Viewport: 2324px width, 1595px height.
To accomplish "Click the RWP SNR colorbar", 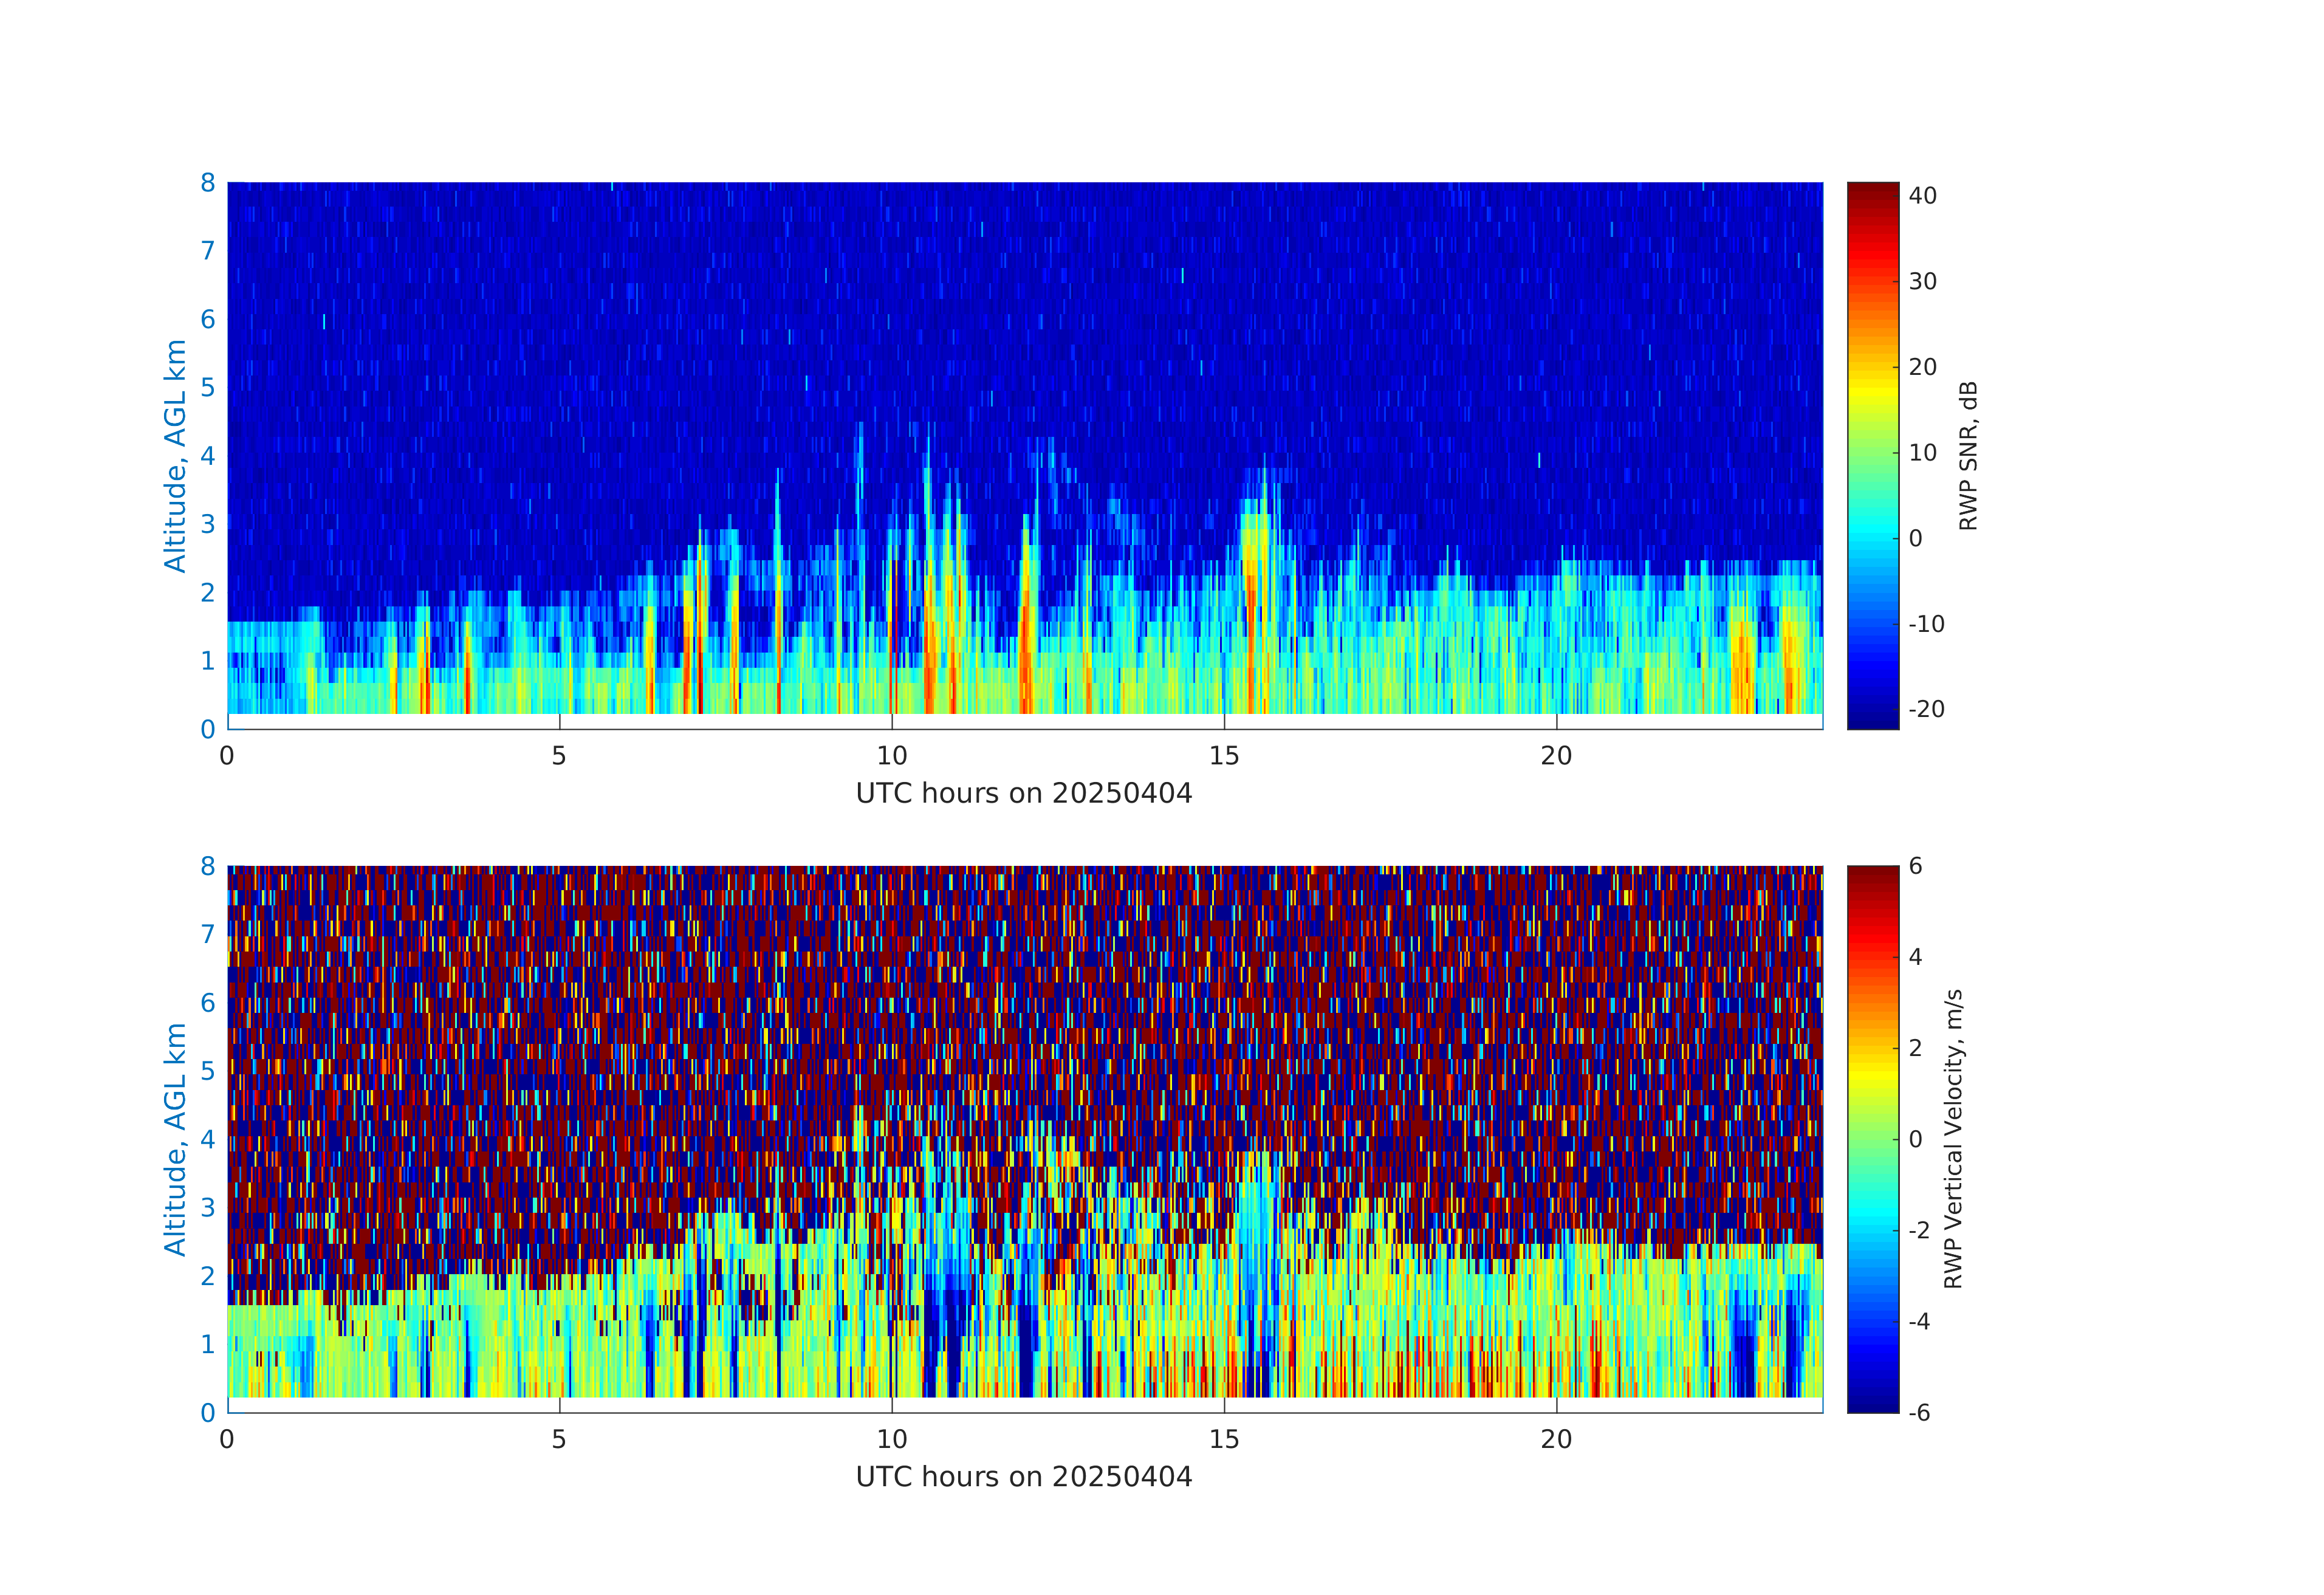I will [1872, 455].
